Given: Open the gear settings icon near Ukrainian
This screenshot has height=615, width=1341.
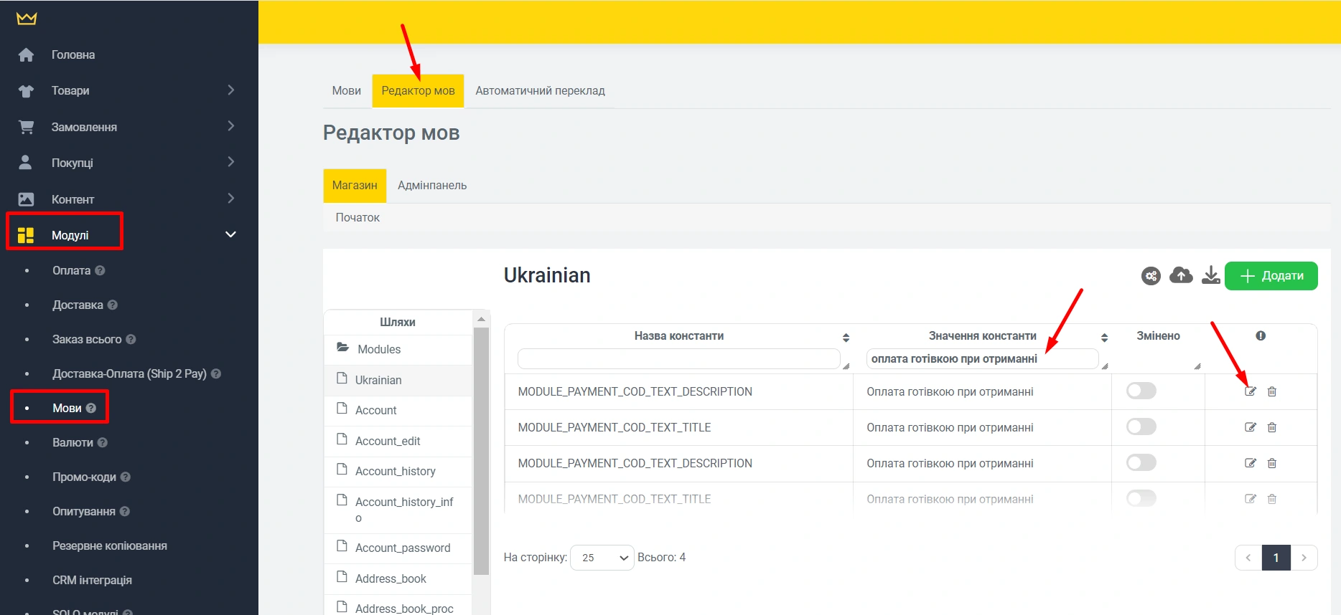Looking at the screenshot, I should click(1151, 276).
